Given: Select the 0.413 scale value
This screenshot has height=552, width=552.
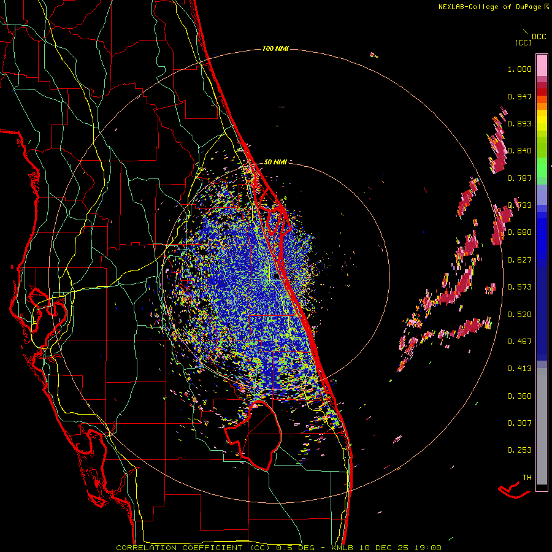Looking at the screenshot, I should (519, 369).
